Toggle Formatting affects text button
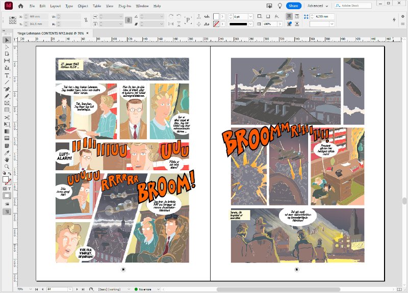Image resolution: width=408 pixels, height=293 pixels. tap(10, 189)
